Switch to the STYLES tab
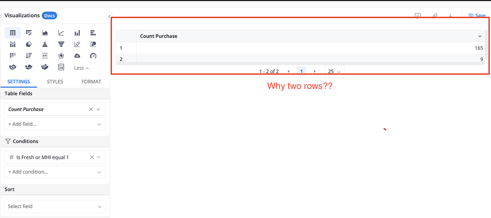The image size is (491, 218). point(55,82)
